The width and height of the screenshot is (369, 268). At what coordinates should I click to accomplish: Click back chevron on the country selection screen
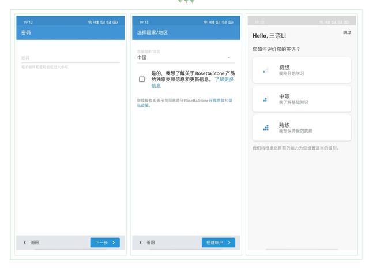(x=140, y=243)
